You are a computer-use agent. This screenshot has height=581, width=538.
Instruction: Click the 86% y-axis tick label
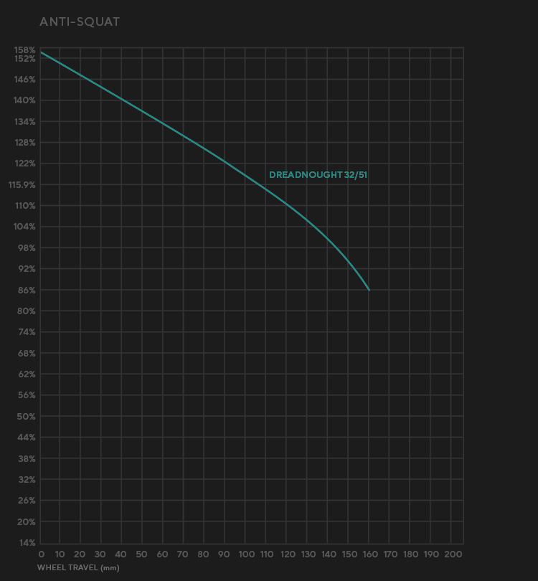coord(26,290)
